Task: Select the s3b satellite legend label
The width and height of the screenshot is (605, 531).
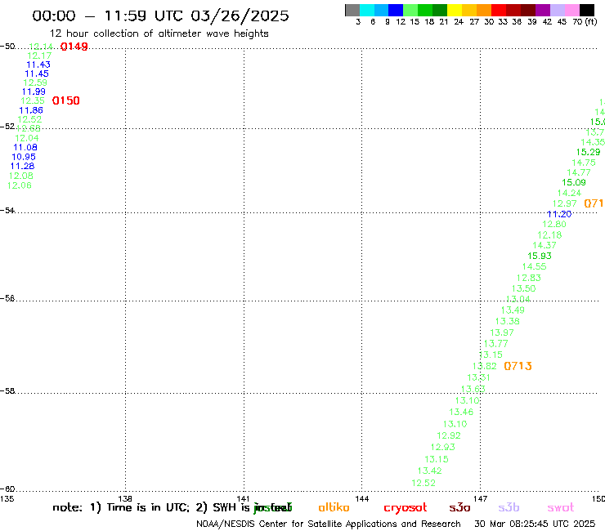Action: [x=509, y=507]
